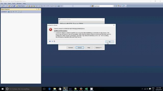
Task: Click Help in the Connect to Server window
Action: 89,48
